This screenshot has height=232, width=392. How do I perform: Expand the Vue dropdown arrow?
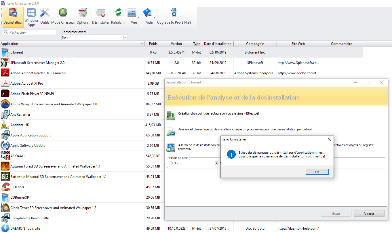[x=138, y=17]
